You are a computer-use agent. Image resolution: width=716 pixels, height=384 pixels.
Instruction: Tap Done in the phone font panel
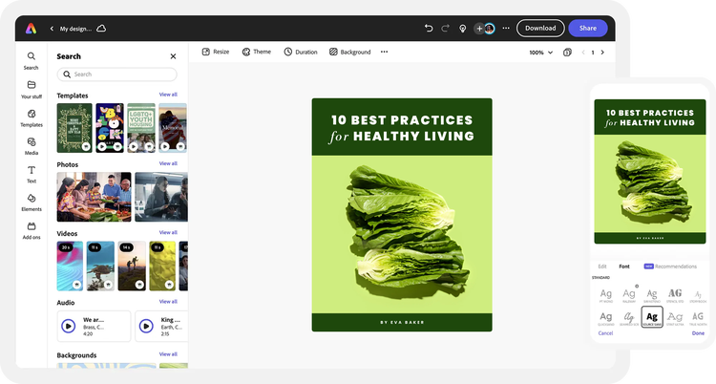[x=698, y=333]
